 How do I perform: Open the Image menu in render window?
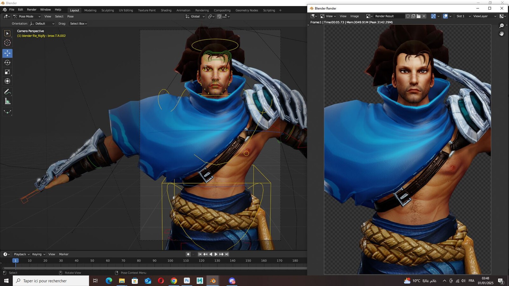pyautogui.click(x=354, y=16)
